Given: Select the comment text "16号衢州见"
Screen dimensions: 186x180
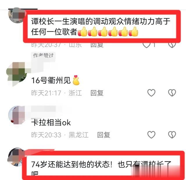Looking at the screenshot, I should pyautogui.click(x=51, y=80).
